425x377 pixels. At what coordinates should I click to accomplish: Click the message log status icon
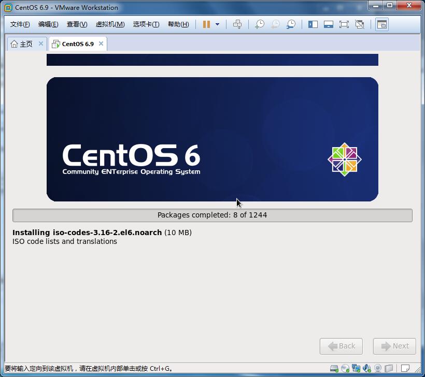[405, 368]
